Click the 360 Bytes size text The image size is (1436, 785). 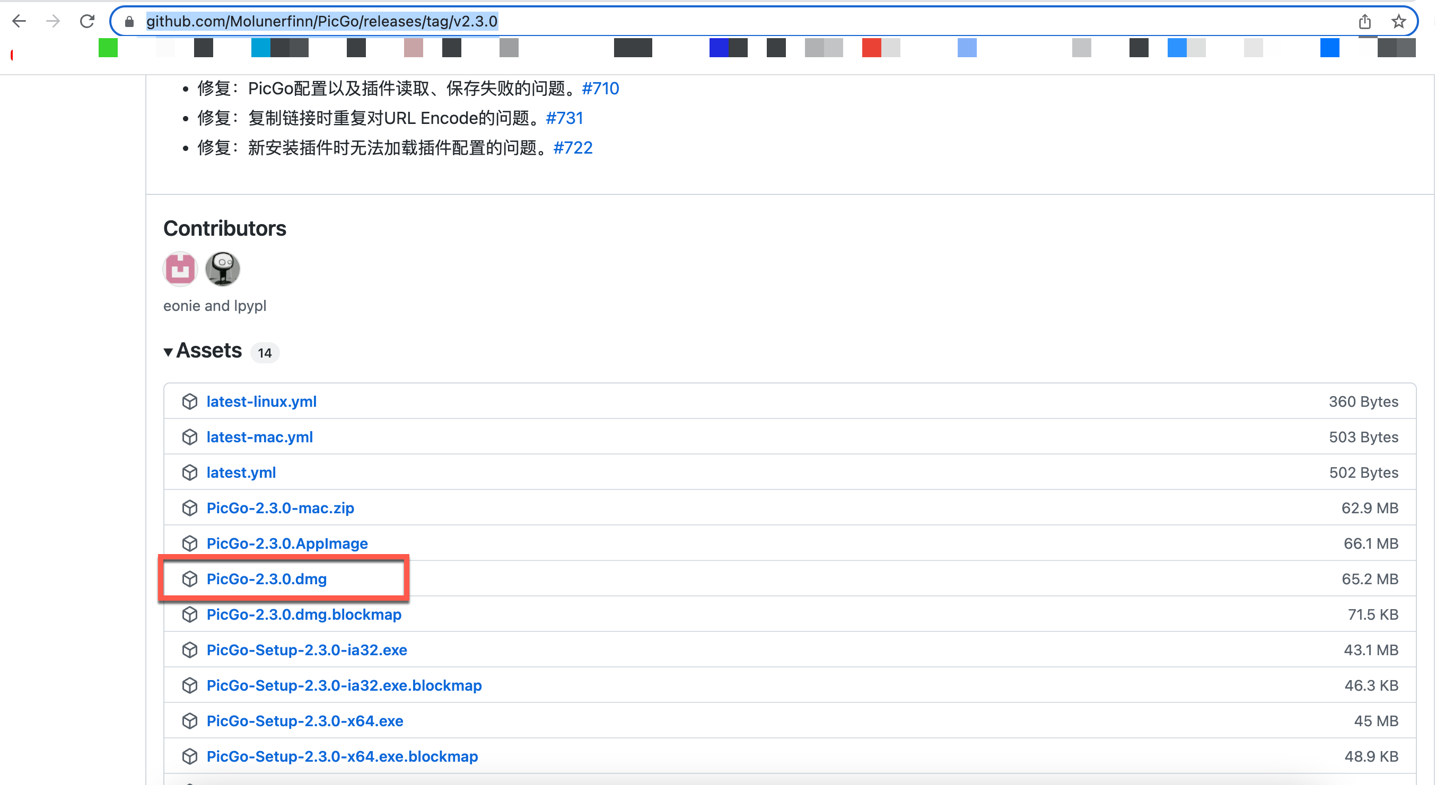[x=1363, y=402]
